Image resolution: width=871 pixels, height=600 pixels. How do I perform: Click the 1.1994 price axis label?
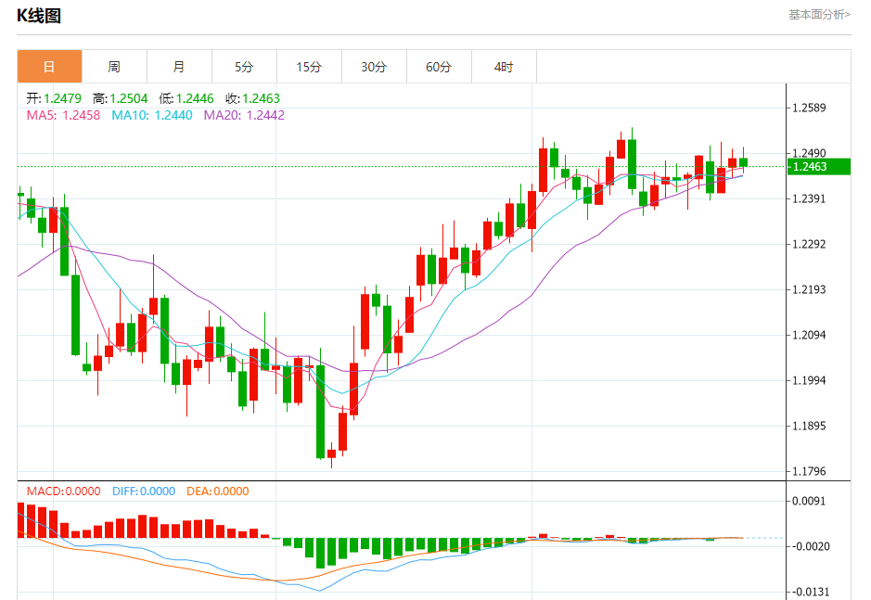click(809, 380)
